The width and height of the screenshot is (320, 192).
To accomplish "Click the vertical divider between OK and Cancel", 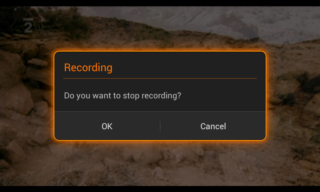I will (160, 126).
